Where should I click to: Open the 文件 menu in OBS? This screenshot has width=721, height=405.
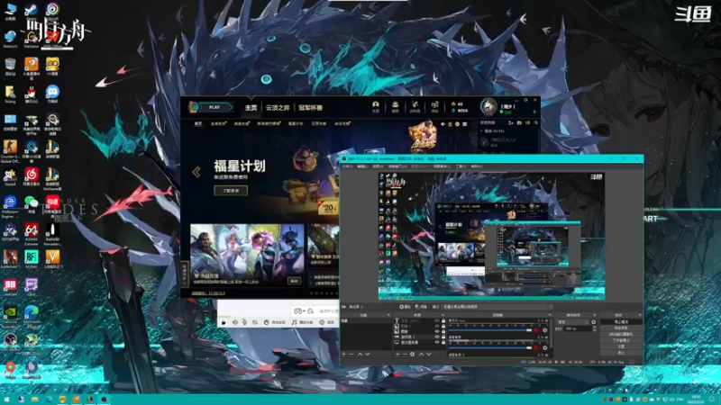pos(347,166)
